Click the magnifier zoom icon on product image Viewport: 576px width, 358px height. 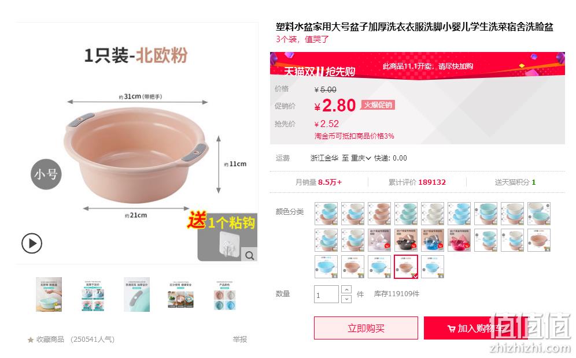[x=250, y=255]
